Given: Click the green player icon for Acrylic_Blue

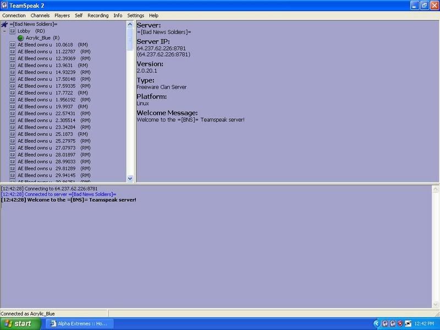Looking at the screenshot, I should (x=20, y=38).
